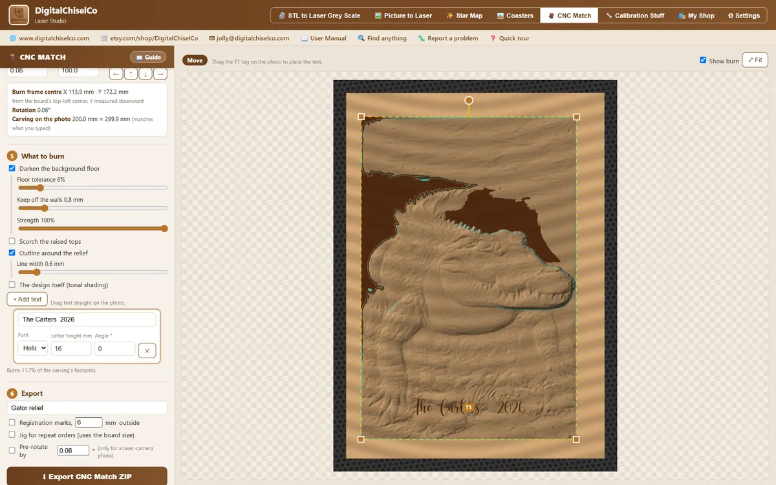Open the Coasters tab
The width and height of the screenshot is (776, 485).
pos(515,16)
